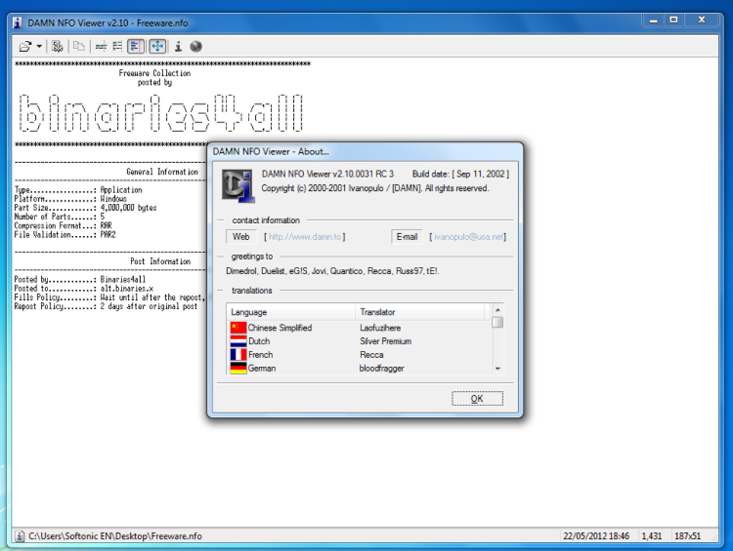Screen dimensions: 733x551
Task: Click the 'Part Size' line in NFO text
Action: tap(86, 207)
